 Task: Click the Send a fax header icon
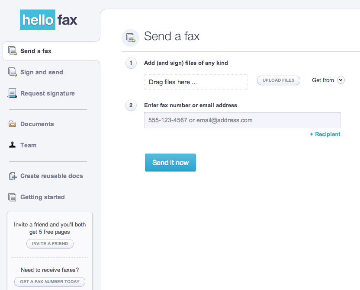pyautogui.click(x=130, y=38)
